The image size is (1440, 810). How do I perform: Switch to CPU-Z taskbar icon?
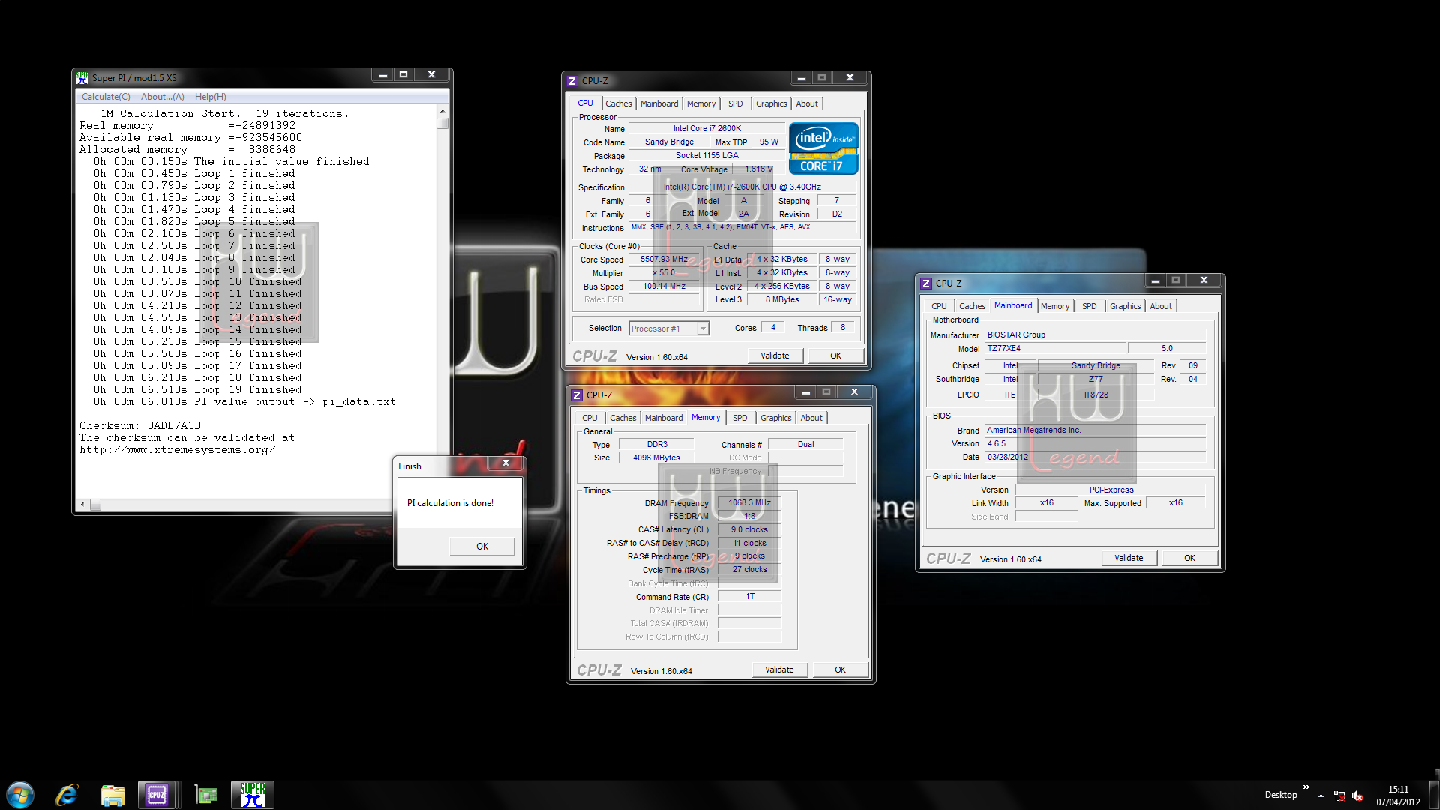point(157,795)
